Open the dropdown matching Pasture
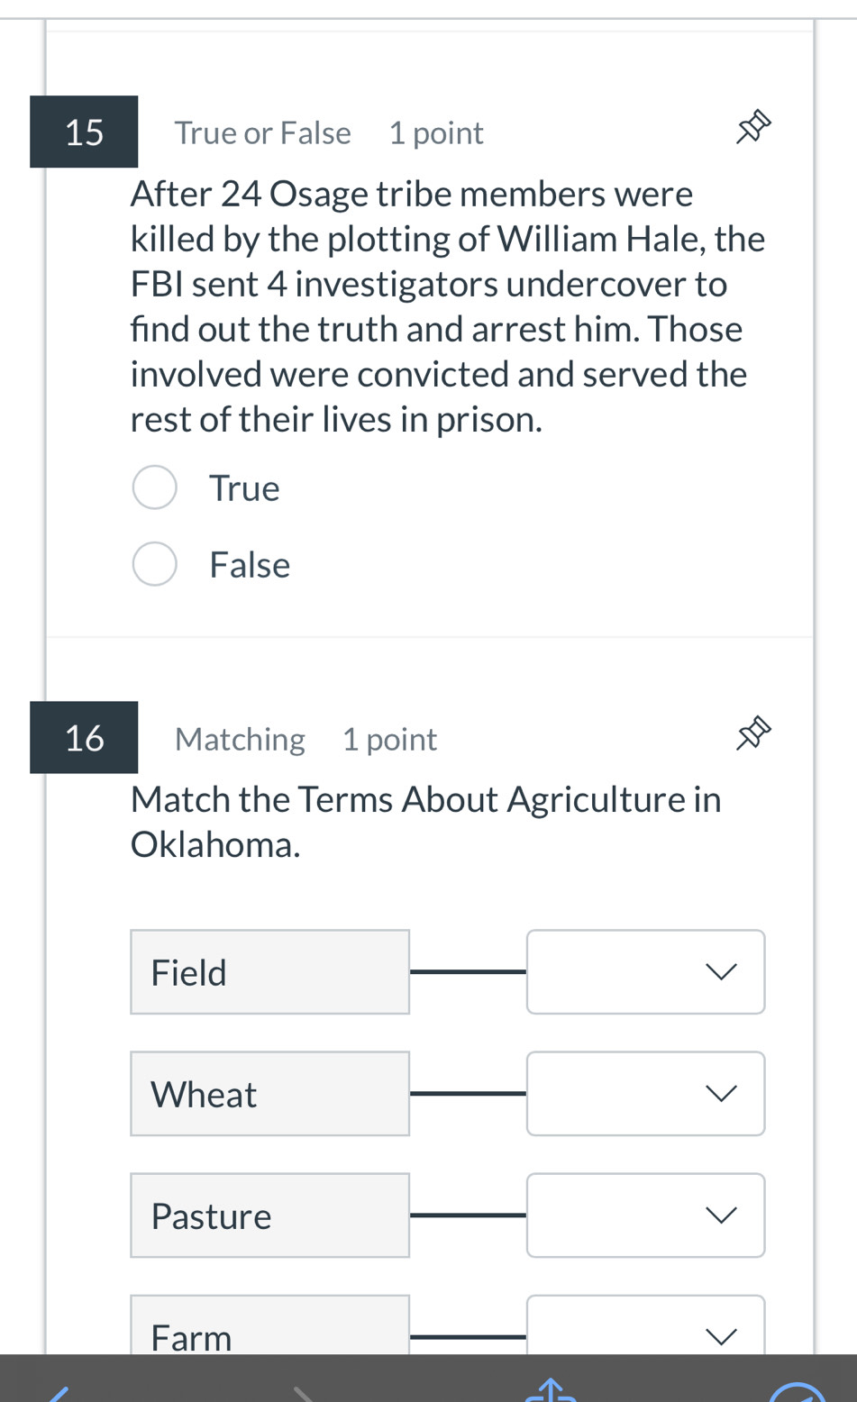This screenshot has width=857, height=1402. [645, 1215]
